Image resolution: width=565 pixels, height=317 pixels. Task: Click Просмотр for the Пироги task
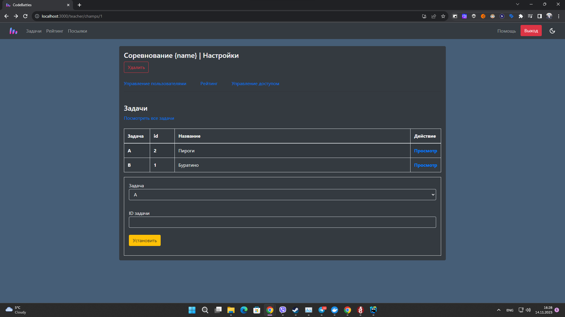pos(426,151)
